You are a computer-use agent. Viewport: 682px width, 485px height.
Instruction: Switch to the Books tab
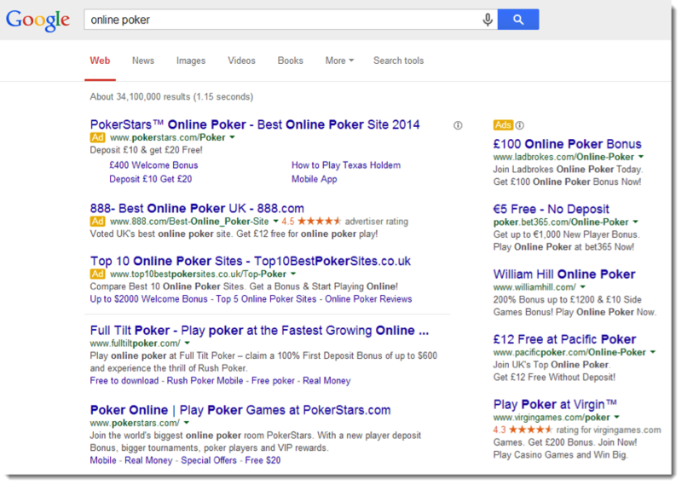coord(290,61)
